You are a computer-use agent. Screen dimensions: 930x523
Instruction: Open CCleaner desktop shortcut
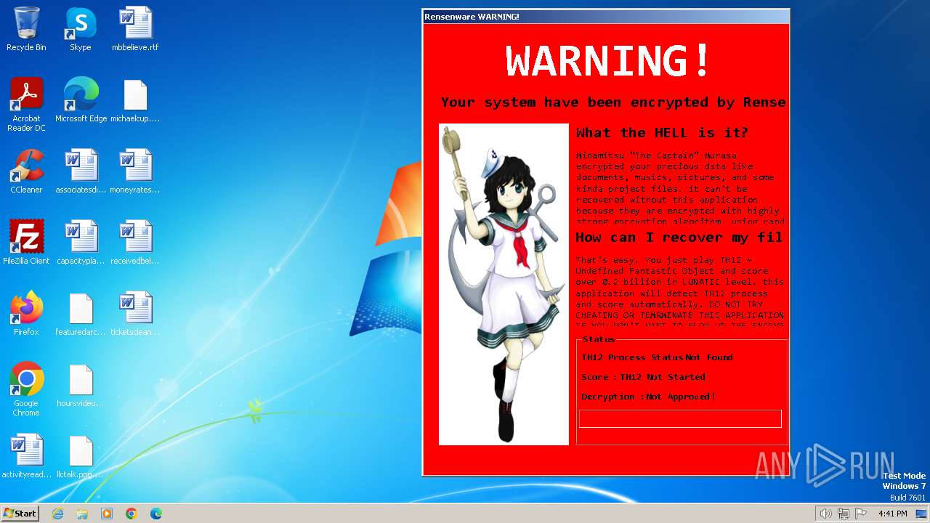tap(26, 171)
